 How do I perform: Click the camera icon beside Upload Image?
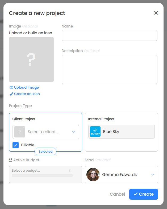[x=11, y=88]
